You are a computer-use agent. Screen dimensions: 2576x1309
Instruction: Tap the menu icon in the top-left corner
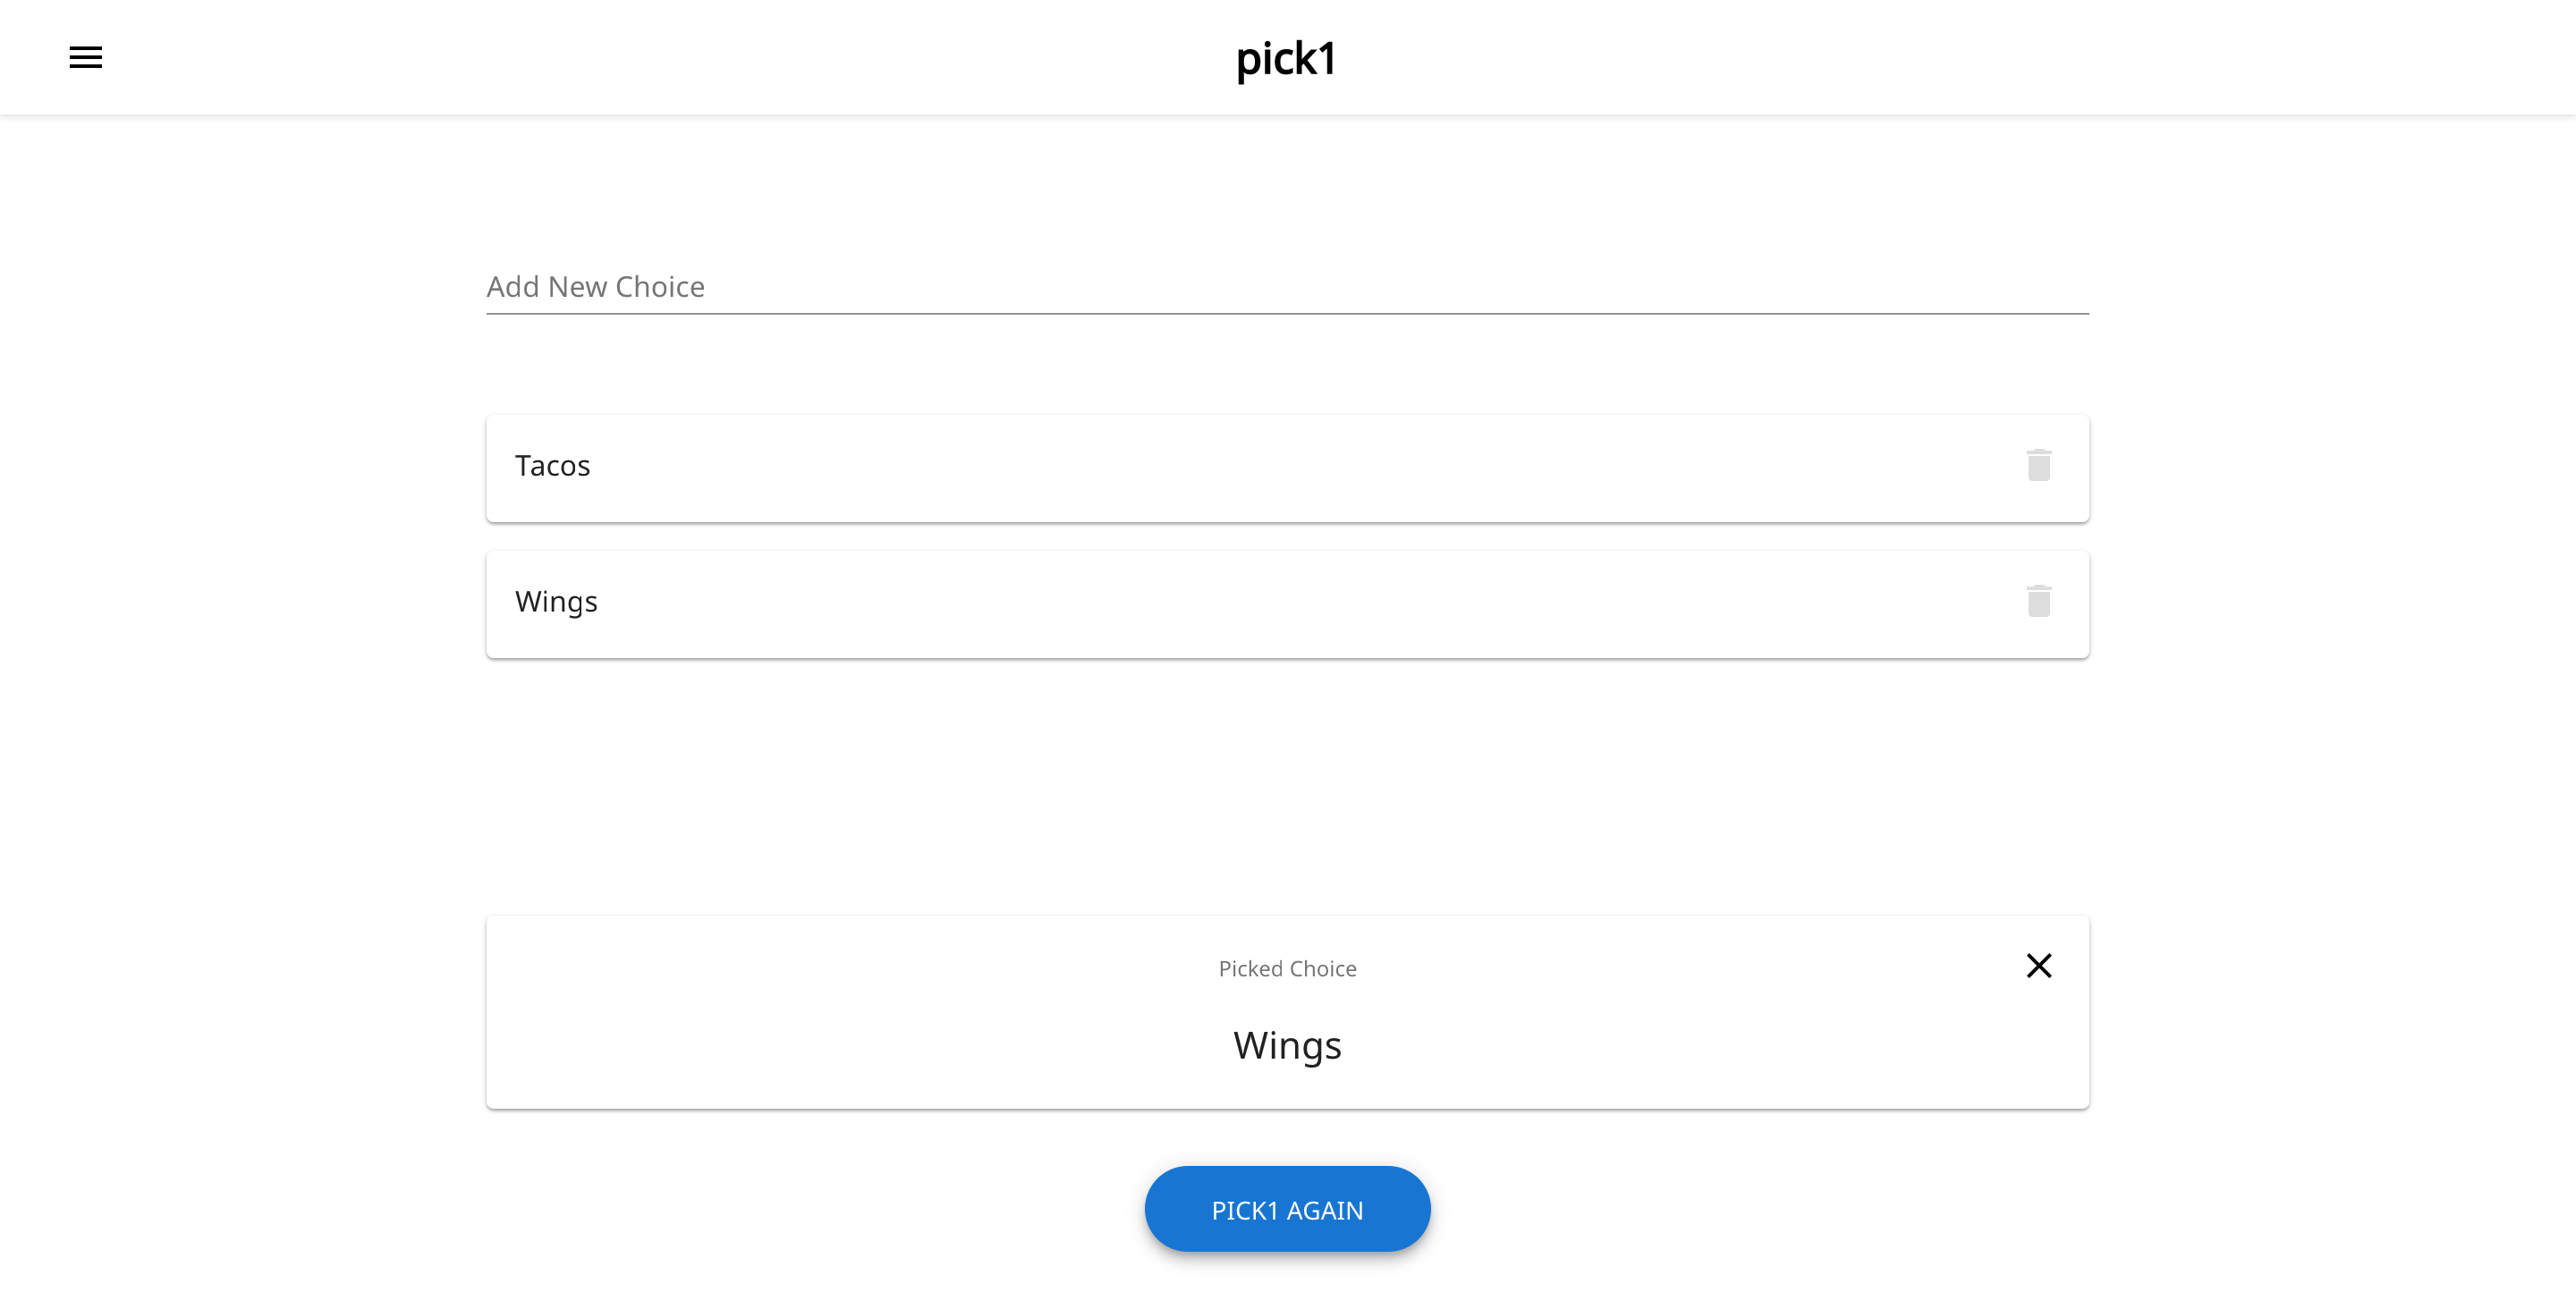pos(85,57)
